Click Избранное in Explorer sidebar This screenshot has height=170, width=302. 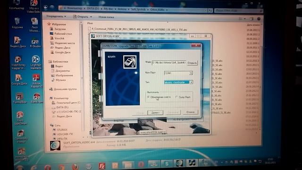pos(57,24)
